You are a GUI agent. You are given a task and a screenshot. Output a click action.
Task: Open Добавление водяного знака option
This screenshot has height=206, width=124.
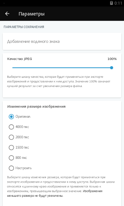pyautogui.click(x=62, y=42)
